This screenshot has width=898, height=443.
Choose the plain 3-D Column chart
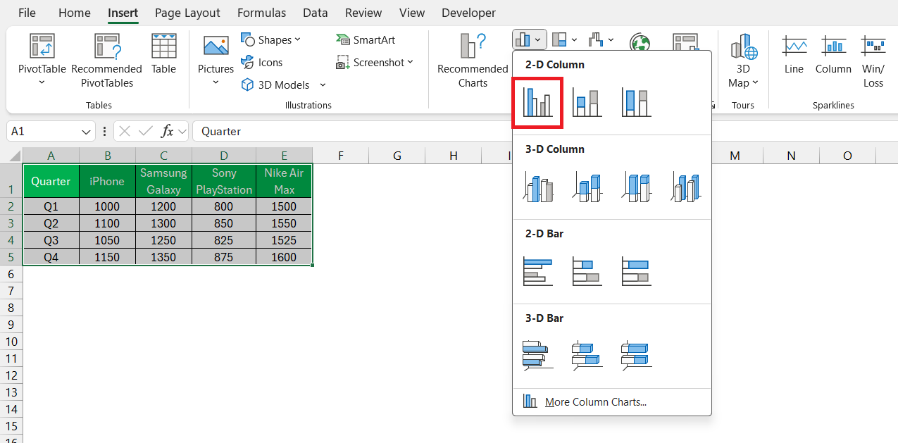(x=685, y=187)
